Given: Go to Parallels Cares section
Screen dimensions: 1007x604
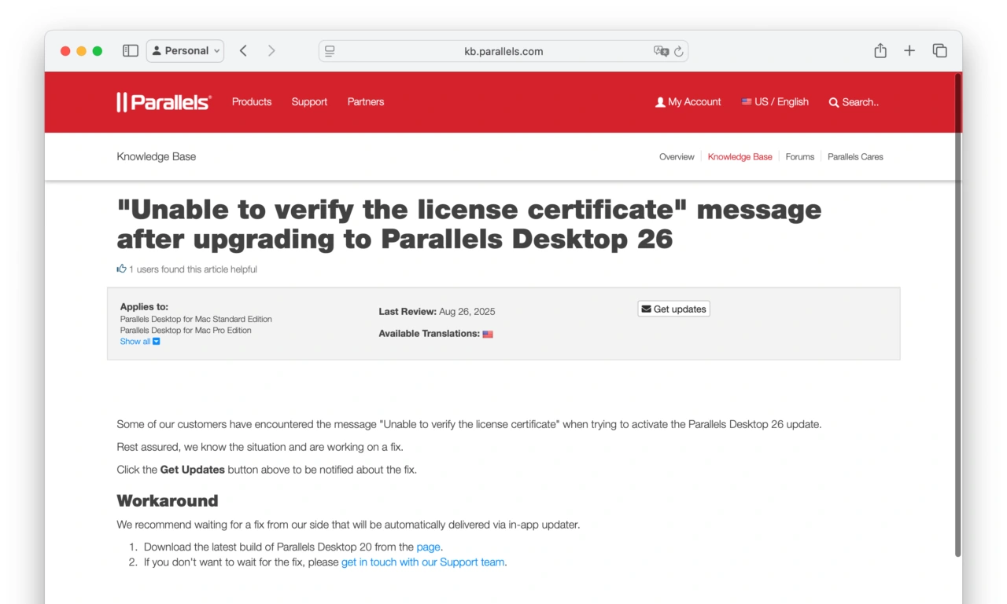Looking at the screenshot, I should (855, 156).
